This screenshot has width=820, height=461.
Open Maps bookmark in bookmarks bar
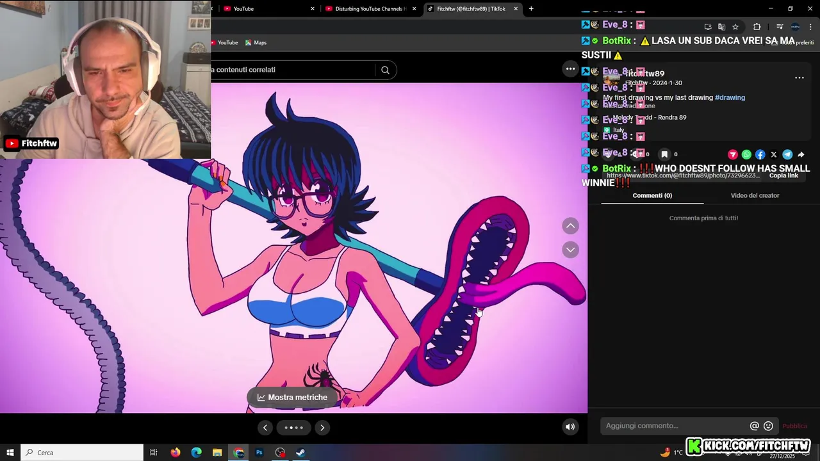click(256, 42)
